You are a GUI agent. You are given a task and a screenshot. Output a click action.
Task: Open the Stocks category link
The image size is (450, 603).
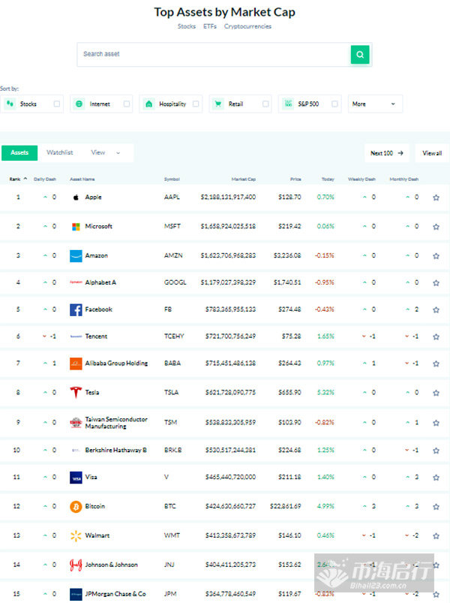pos(187,26)
